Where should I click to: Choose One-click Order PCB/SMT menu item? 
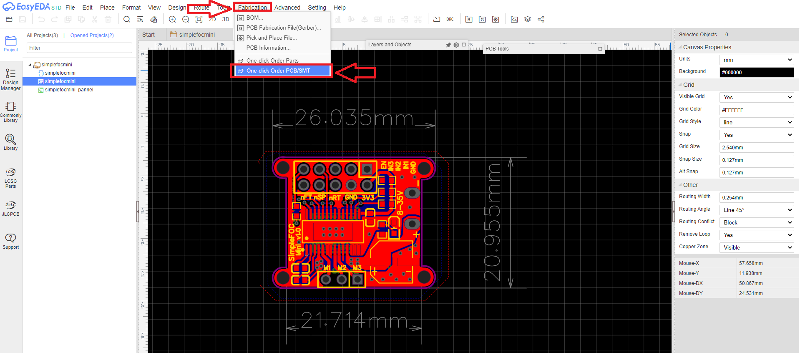coord(283,71)
